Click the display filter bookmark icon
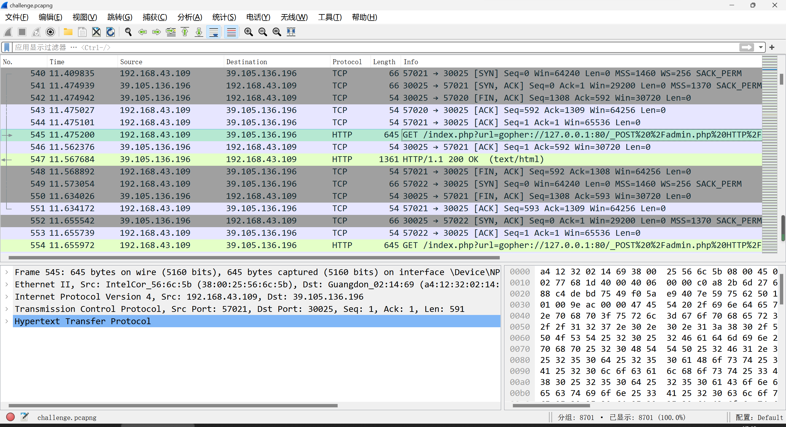Image resolution: width=786 pixels, height=427 pixels. [x=7, y=47]
